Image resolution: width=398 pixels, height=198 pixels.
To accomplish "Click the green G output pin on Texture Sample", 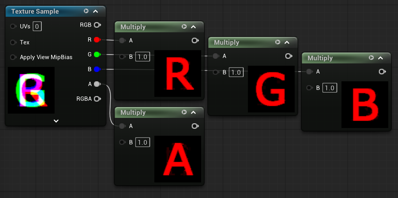I will (97, 54).
